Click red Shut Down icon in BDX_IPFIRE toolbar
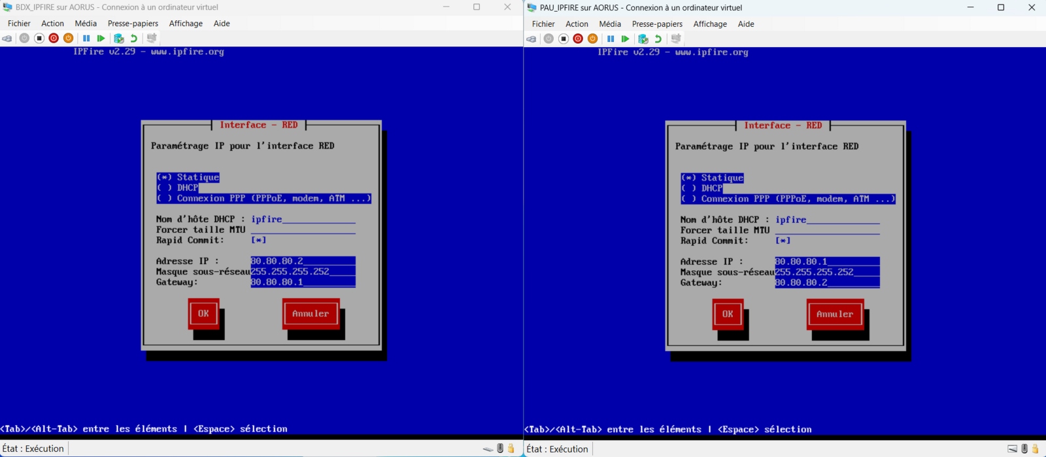The image size is (1046, 457). (x=54, y=39)
